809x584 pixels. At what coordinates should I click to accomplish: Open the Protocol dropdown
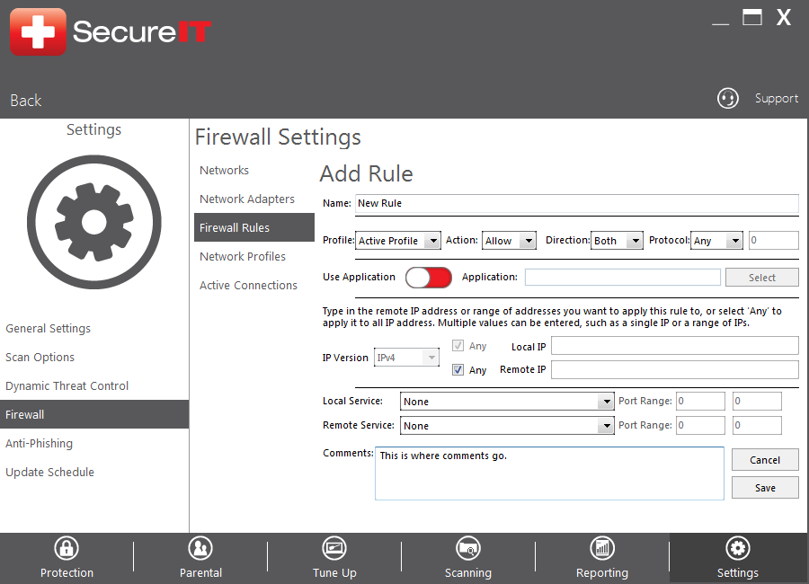(x=716, y=241)
